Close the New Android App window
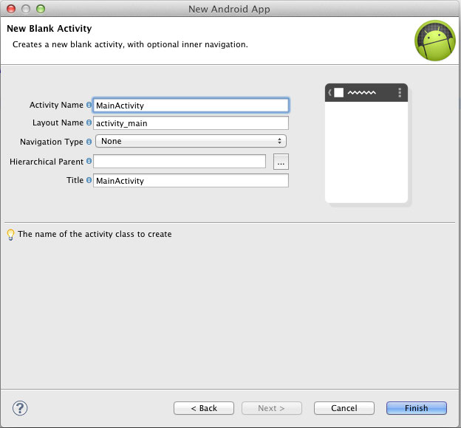461x428 pixels. (11, 9)
